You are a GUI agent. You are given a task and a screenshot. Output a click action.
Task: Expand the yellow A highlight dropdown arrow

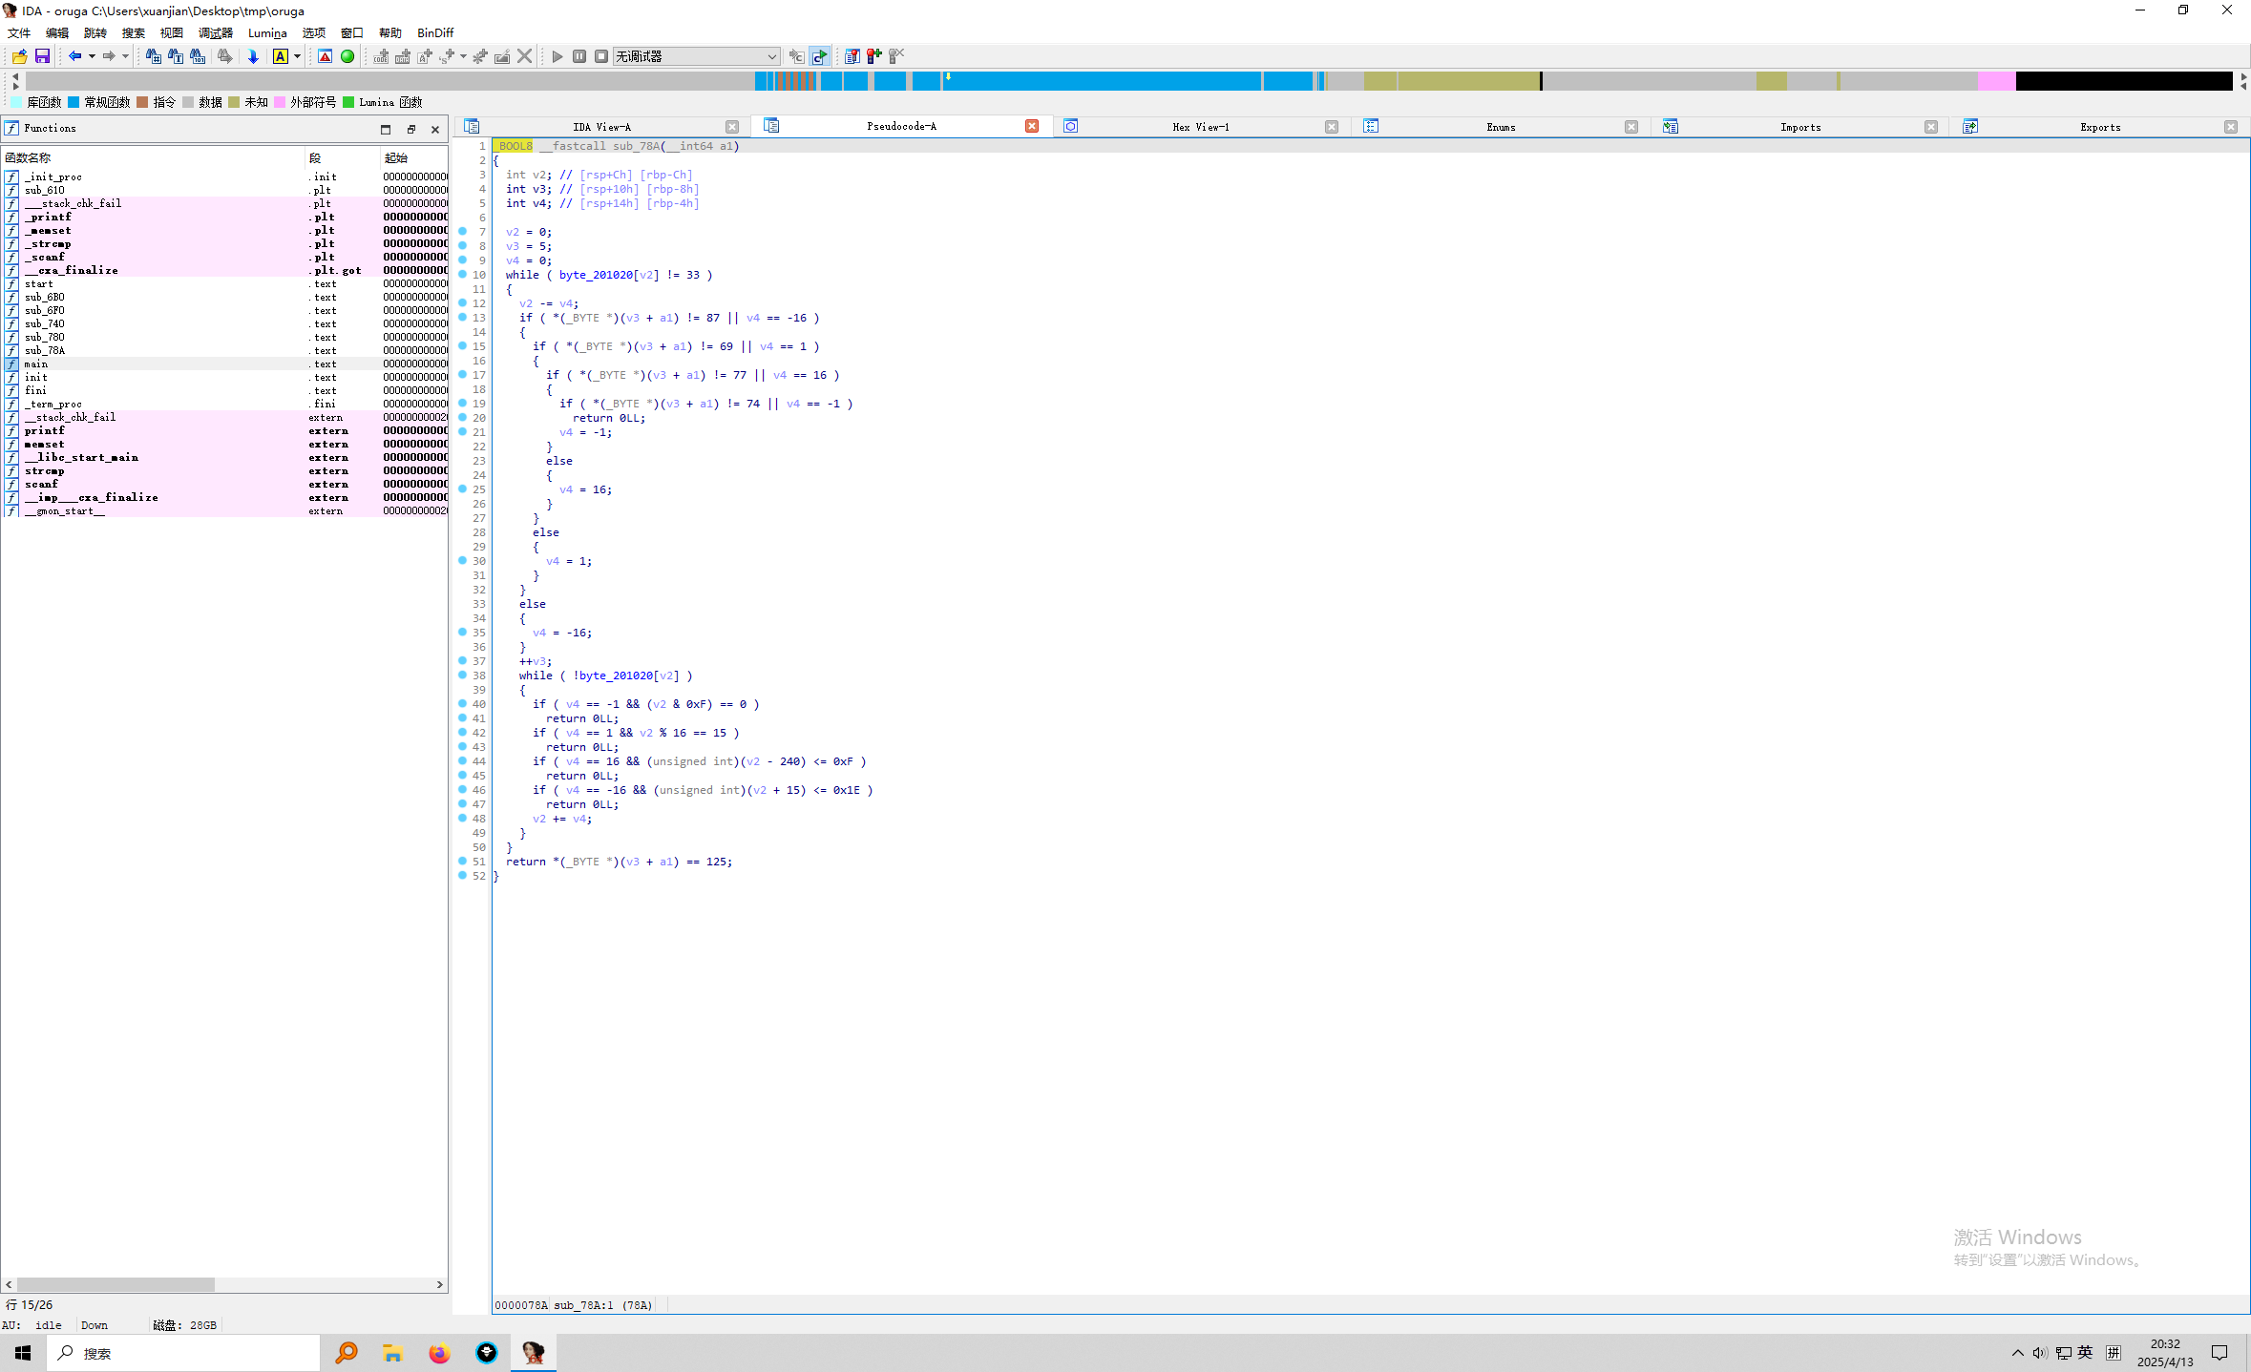pos(298,56)
